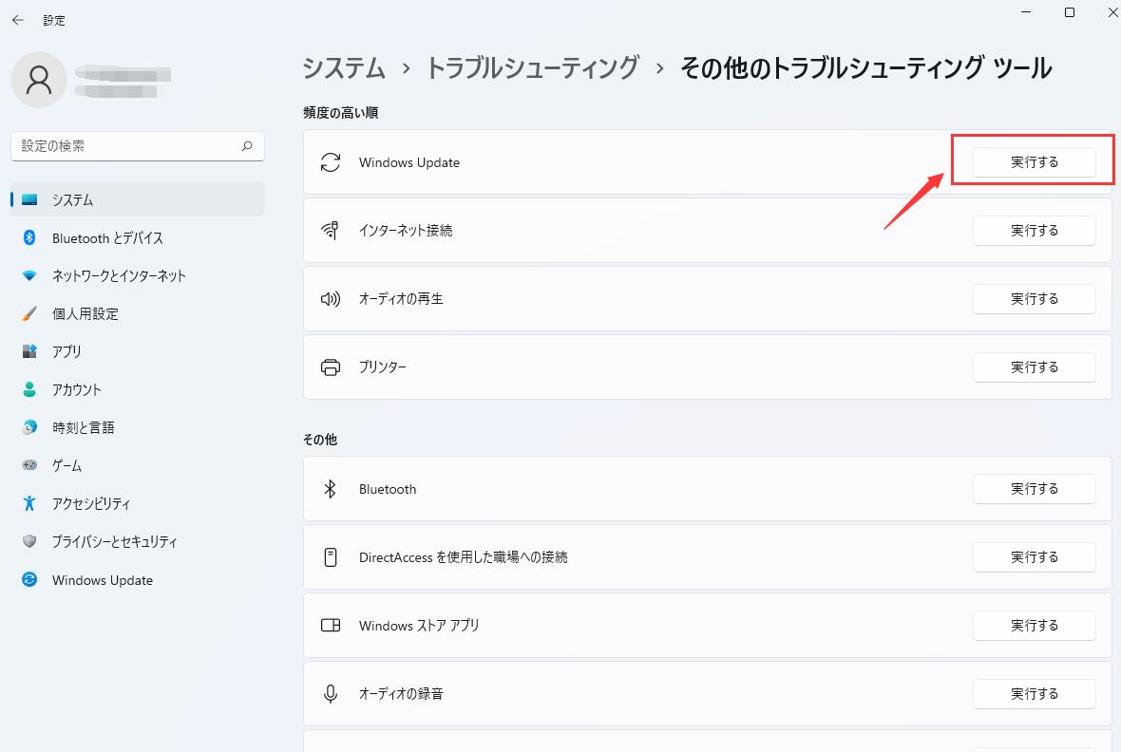
Task: Click 実行する for インターネット接続
Action: (x=1035, y=231)
